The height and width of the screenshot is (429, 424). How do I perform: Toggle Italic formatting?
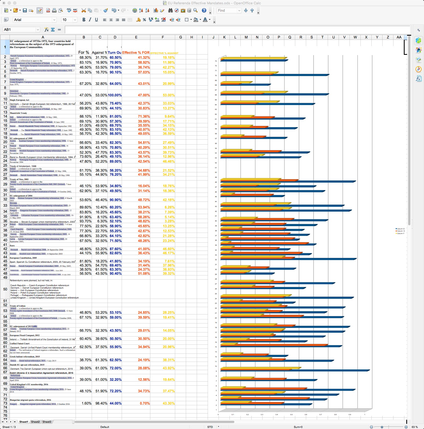point(90,20)
